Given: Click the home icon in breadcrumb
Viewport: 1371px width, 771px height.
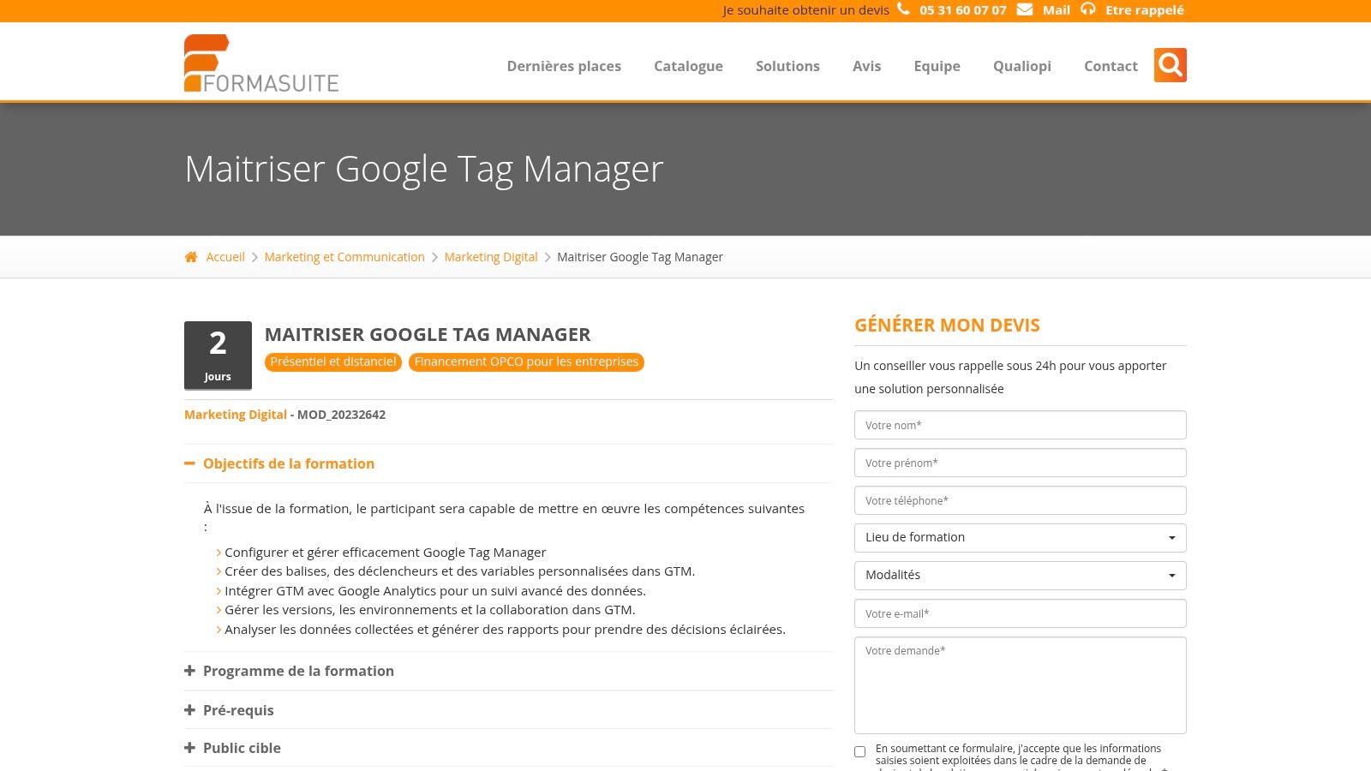Looking at the screenshot, I should pyautogui.click(x=191, y=257).
